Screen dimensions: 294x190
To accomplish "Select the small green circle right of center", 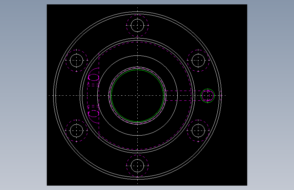I will (208, 96).
